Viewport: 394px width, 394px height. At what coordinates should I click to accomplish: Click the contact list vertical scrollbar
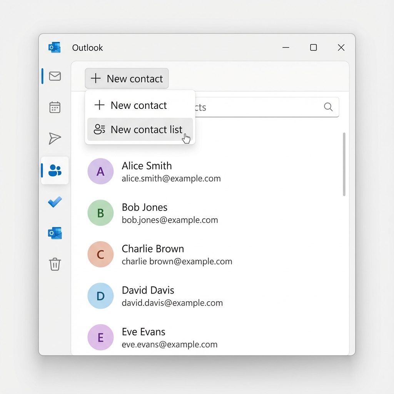[x=344, y=164]
